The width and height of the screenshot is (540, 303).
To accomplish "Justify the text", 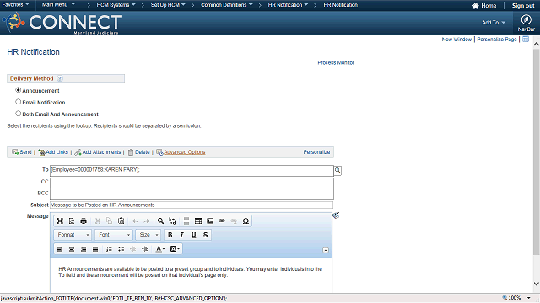I will pyautogui.click(x=95, y=249).
